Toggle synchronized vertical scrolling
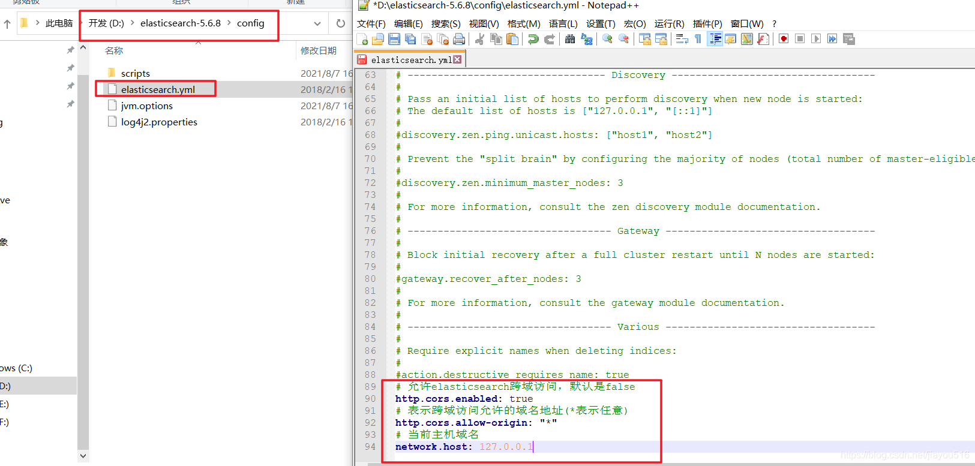The width and height of the screenshot is (975, 466). click(645, 39)
